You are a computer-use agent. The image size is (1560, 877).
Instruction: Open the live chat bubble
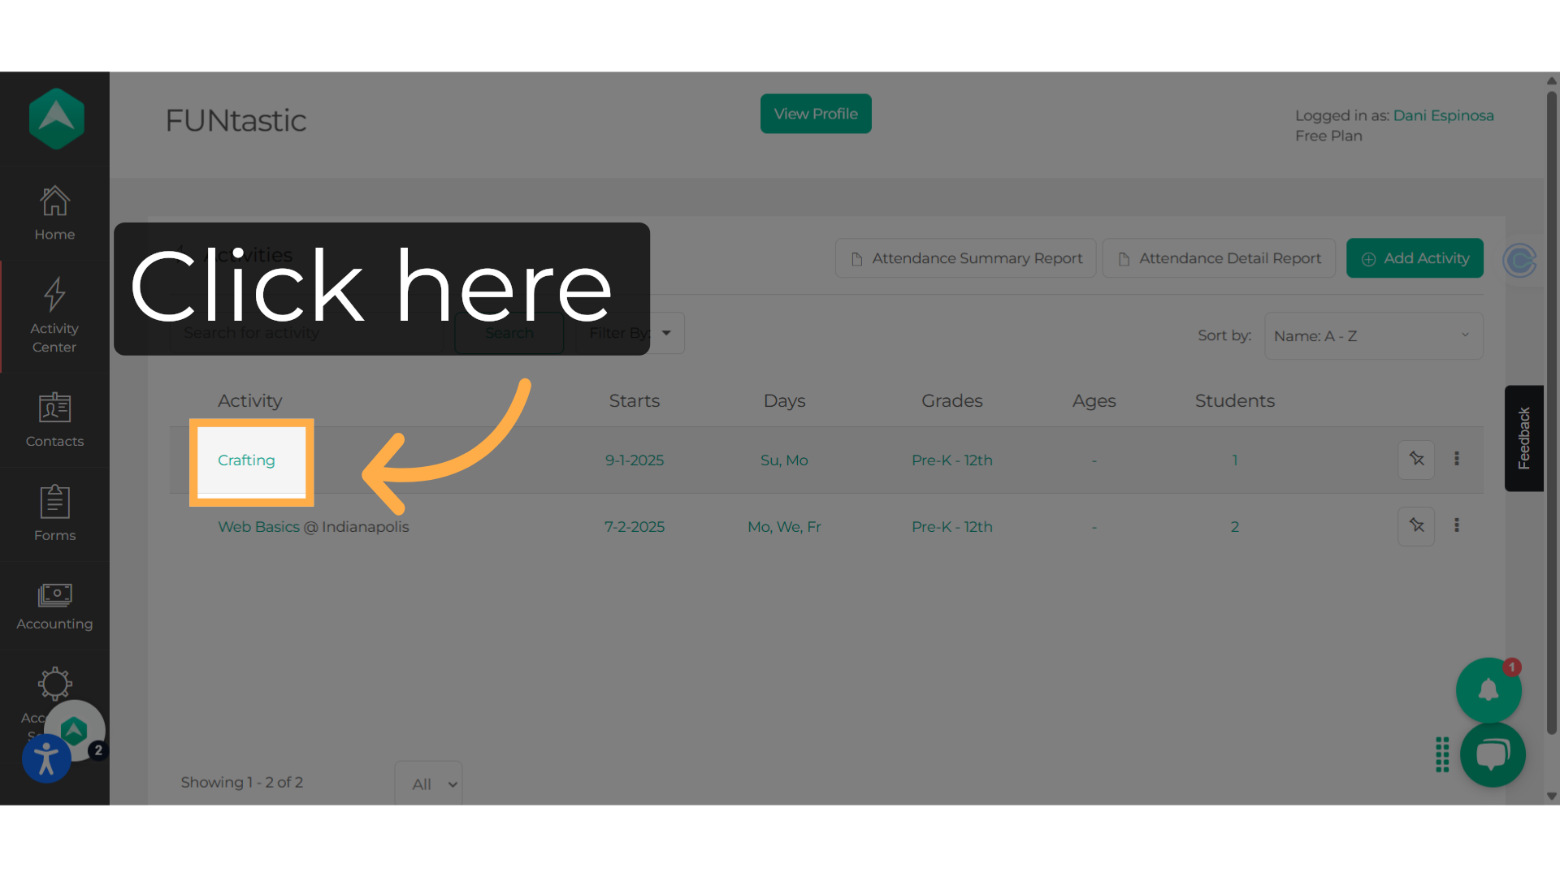coord(1493,754)
